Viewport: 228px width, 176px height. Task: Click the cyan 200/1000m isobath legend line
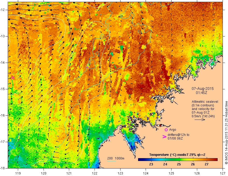pos(112,161)
